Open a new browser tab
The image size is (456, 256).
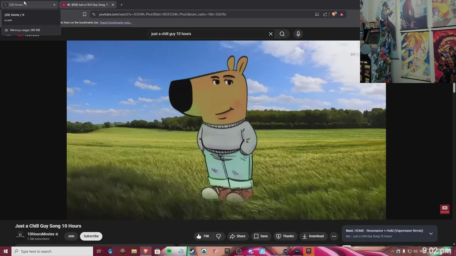click(121, 5)
